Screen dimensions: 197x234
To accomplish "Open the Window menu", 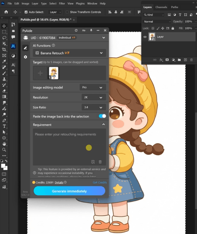I will point(92,3).
